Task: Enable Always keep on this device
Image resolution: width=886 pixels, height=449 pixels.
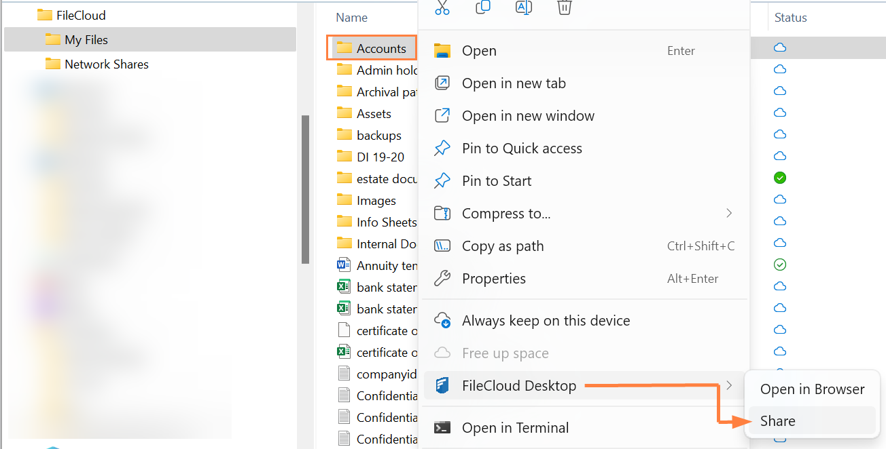Action: (x=546, y=320)
